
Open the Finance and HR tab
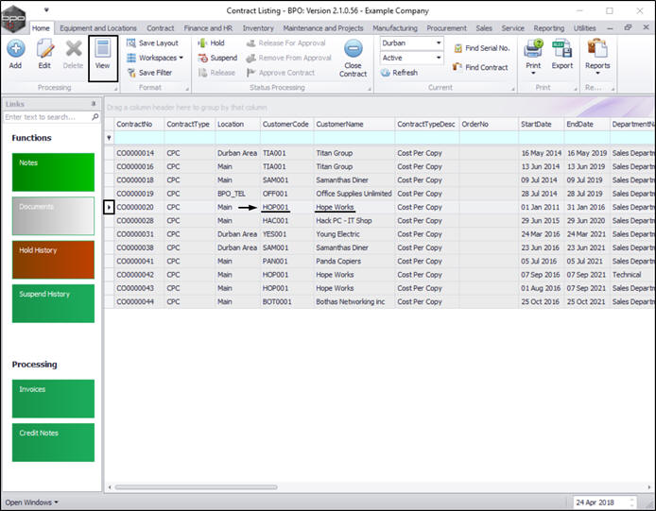[208, 28]
